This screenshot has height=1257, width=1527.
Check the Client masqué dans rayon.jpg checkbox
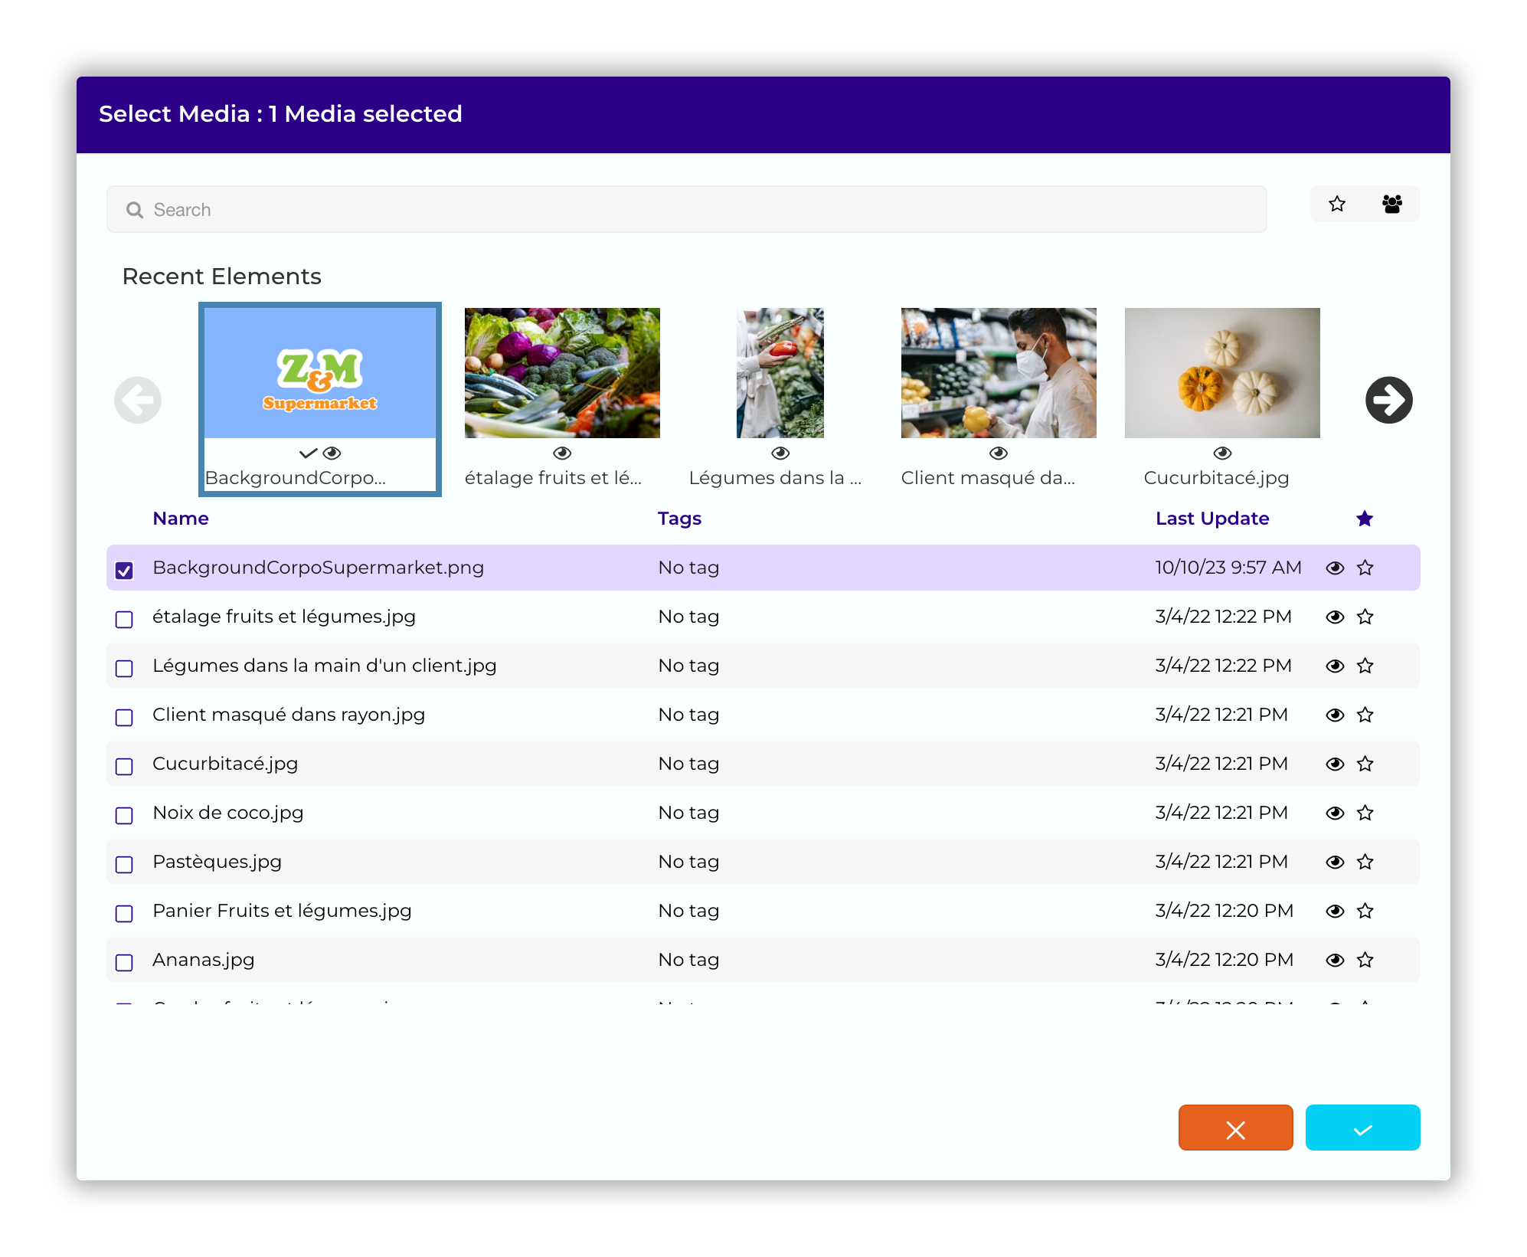124,717
